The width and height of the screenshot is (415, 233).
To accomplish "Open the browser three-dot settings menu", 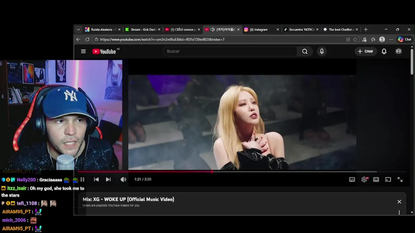I will [391, 39].
